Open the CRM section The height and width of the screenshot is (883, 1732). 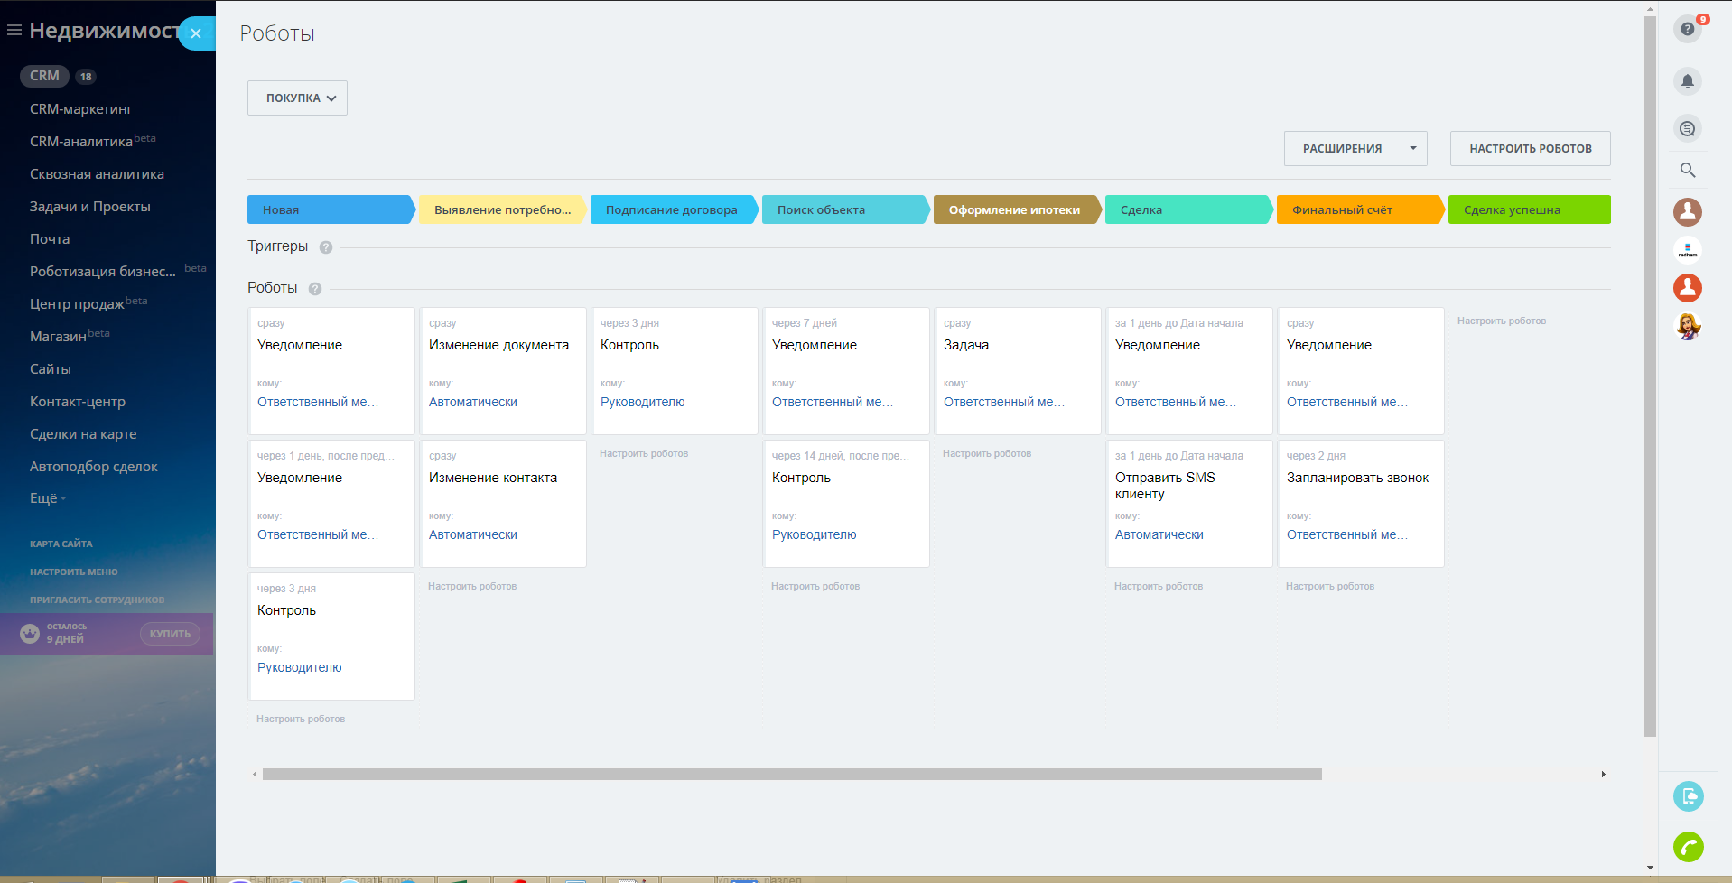[x=44, y=76]
